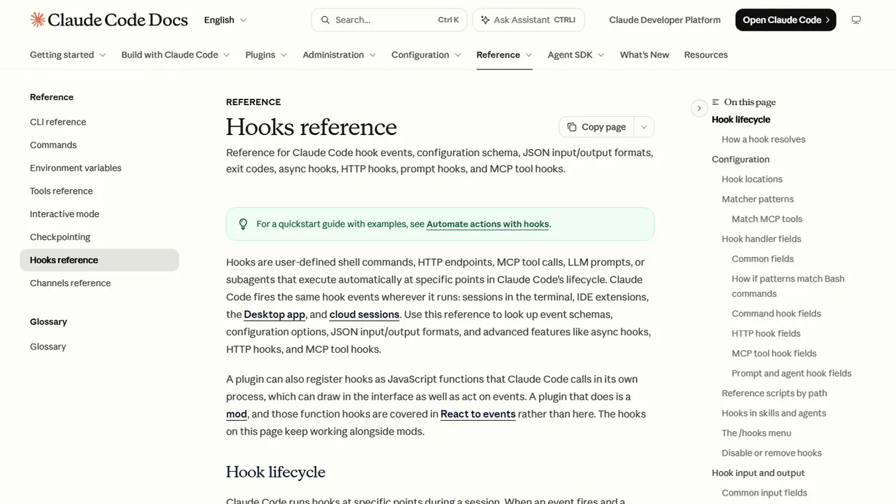Screen dimensions: 896x504
Task: Click the lightbulb tip icon
Action: 243,224
